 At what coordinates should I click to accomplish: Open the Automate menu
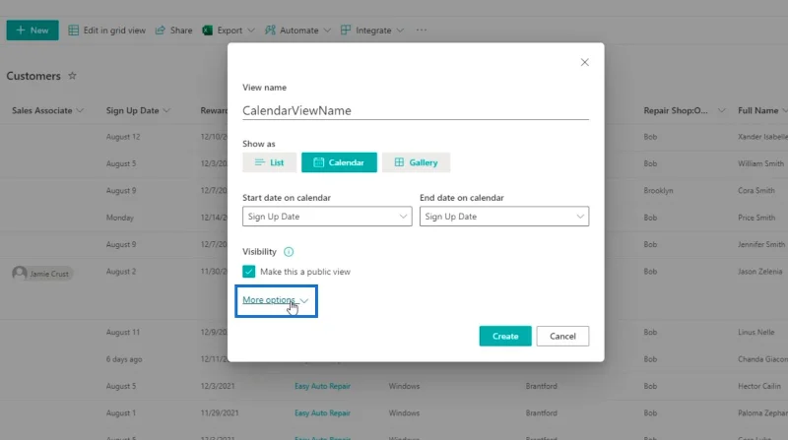298,31
